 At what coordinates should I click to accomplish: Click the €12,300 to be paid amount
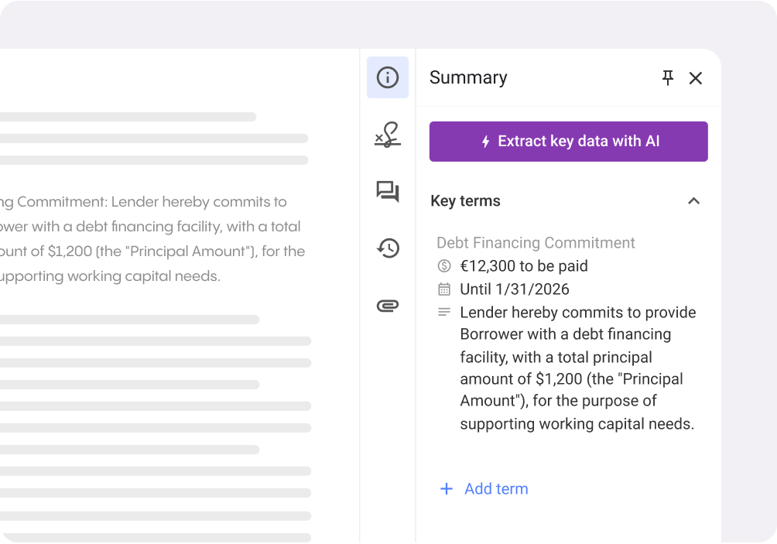[x=524, y=266]
